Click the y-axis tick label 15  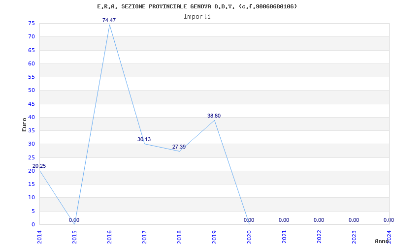[32, 184]
